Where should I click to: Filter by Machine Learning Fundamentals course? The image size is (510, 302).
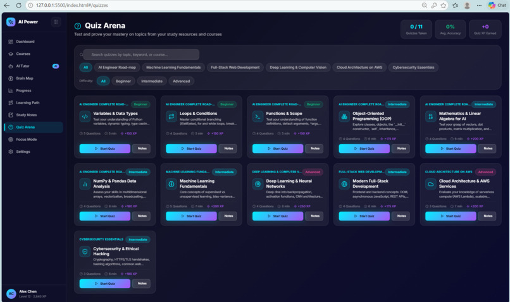173,68
